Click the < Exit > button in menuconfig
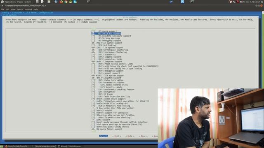264x148 pixels. coord(117,136)
